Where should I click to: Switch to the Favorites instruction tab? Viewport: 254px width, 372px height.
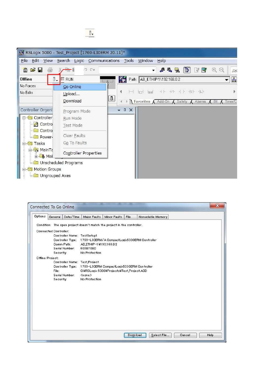pyautogui.click(x=142, y=102)
